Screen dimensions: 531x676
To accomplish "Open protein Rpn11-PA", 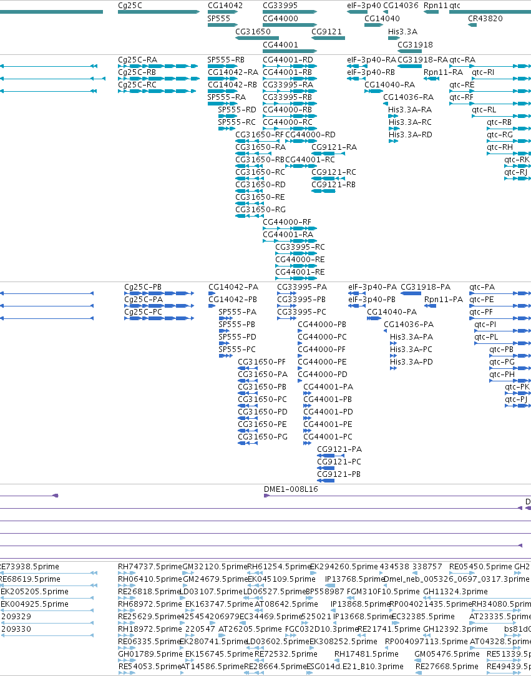I will click(x=444, y=299).
